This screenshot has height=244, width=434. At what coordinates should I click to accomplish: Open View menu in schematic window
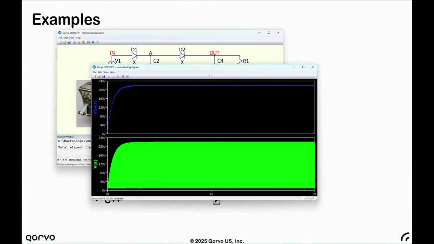tap(72, 38)
